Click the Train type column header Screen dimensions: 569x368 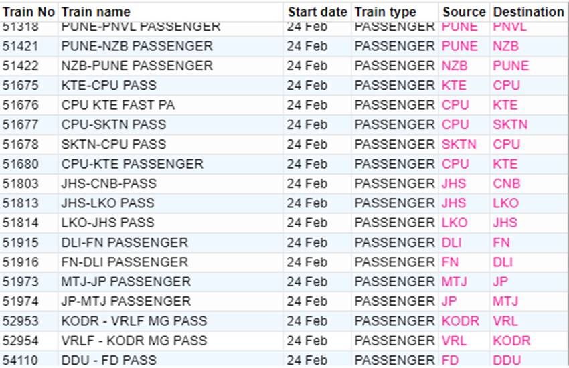pyautogui.click(x=385, y=12)
